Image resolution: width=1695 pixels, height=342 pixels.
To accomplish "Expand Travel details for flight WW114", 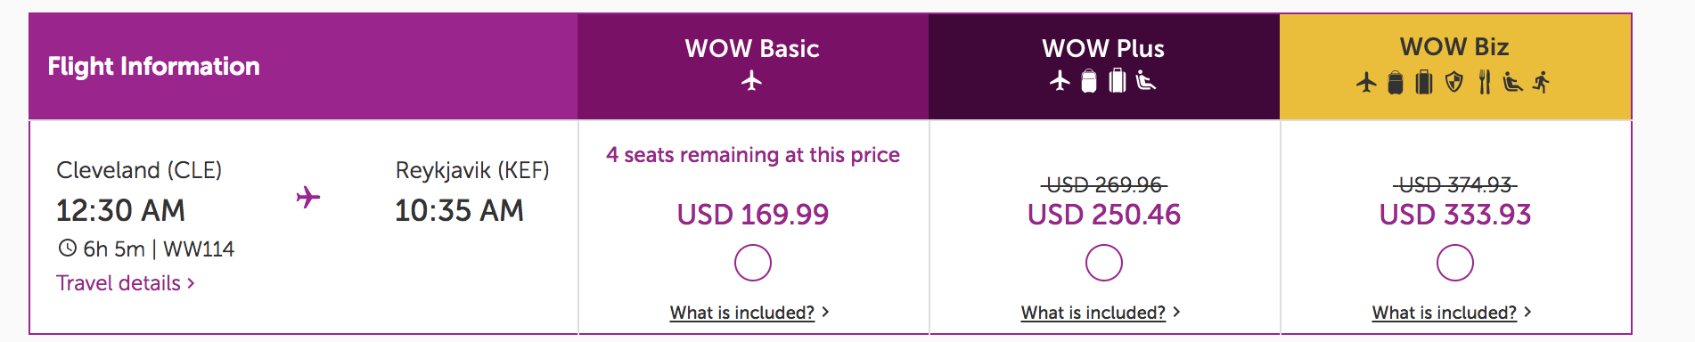I will 126,283.
